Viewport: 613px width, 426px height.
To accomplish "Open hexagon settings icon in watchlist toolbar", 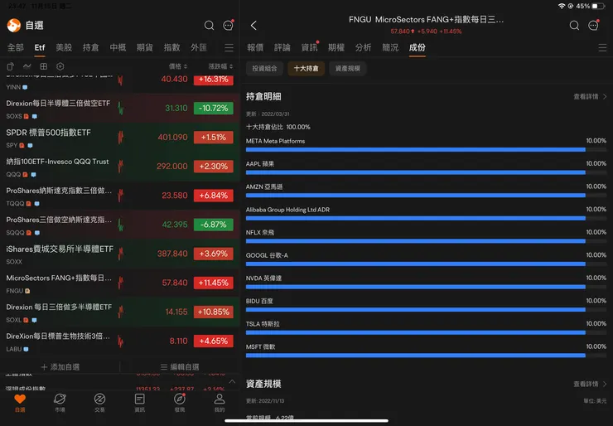I will (60, 66).
